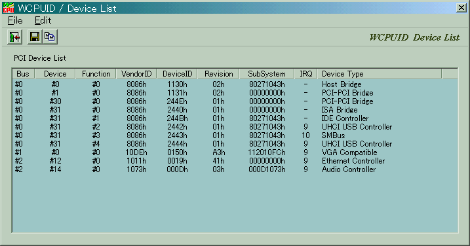Click the Revision column header
The width and height of the screenshot is (470, 246).
218,74
